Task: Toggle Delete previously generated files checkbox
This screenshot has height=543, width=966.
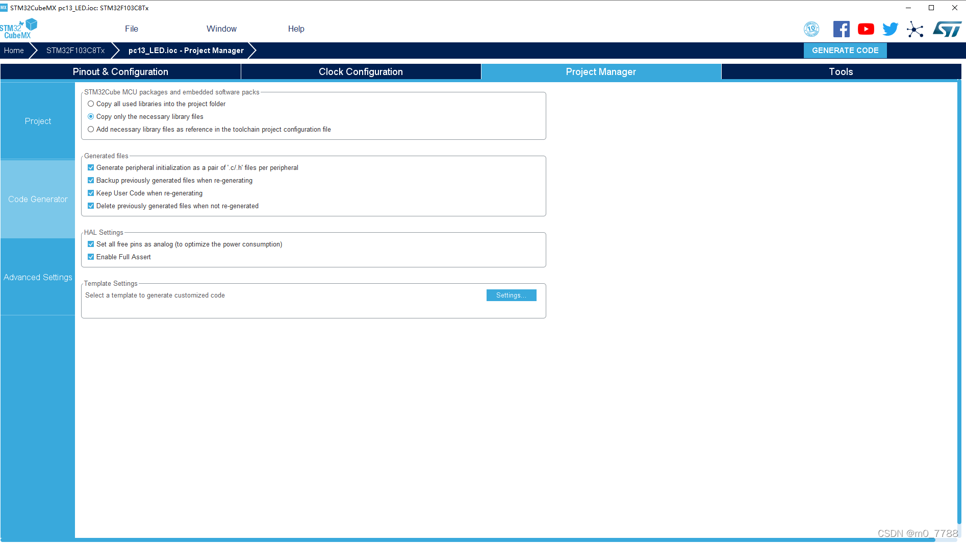Action: pyautogui.click(x=91, y=206)
